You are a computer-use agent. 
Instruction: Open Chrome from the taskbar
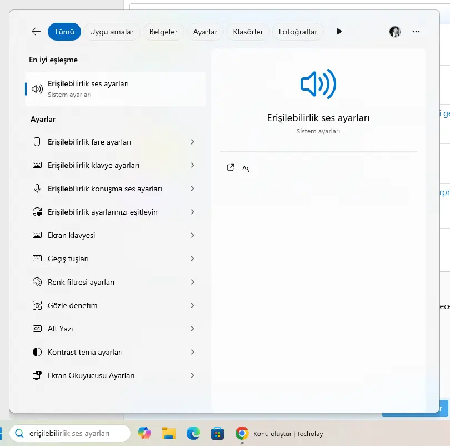coord(242,433)
